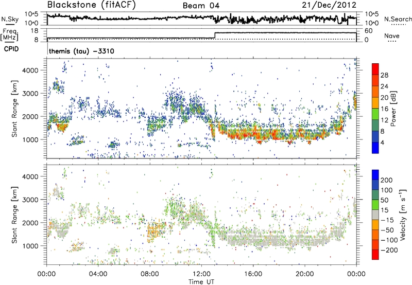
Task: Click the "Slant Range [km]" label of power panel
Action: tap(14, 109)
